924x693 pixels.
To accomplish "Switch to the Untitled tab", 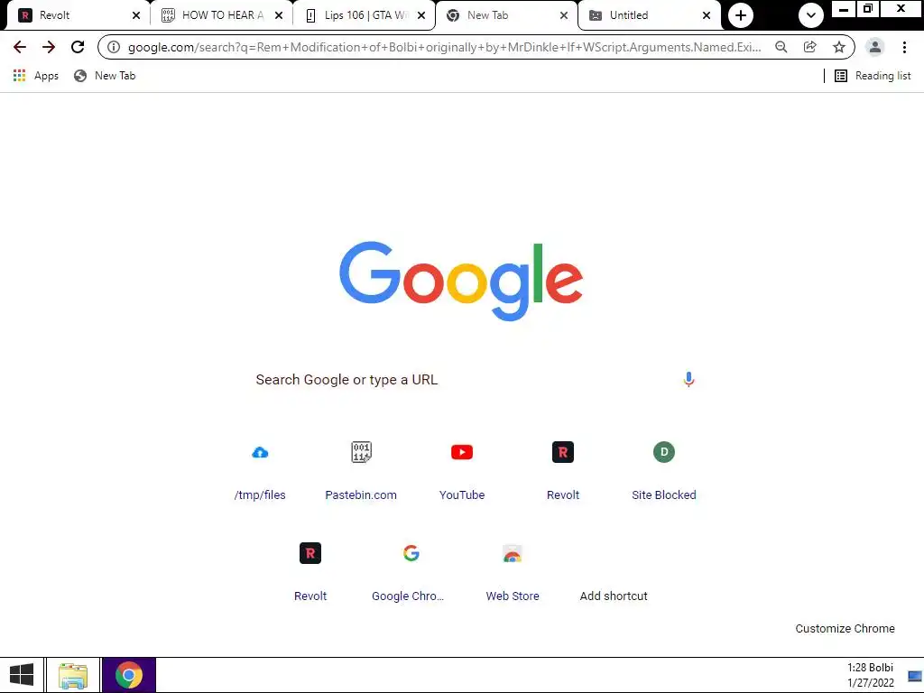I will click(648, 15).
